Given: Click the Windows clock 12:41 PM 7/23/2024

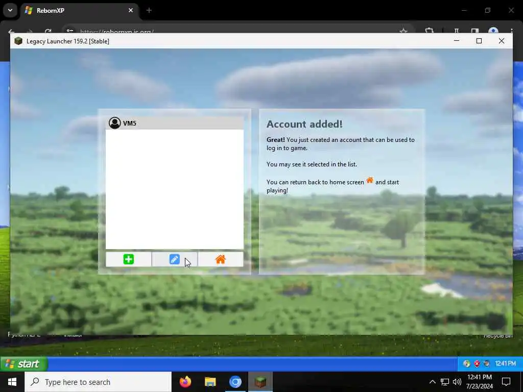Looking at the screenshot, I should [x=480, y=382].
